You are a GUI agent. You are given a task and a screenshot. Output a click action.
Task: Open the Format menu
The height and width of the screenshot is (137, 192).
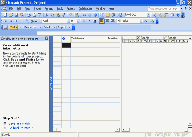[x=49, y=9]
